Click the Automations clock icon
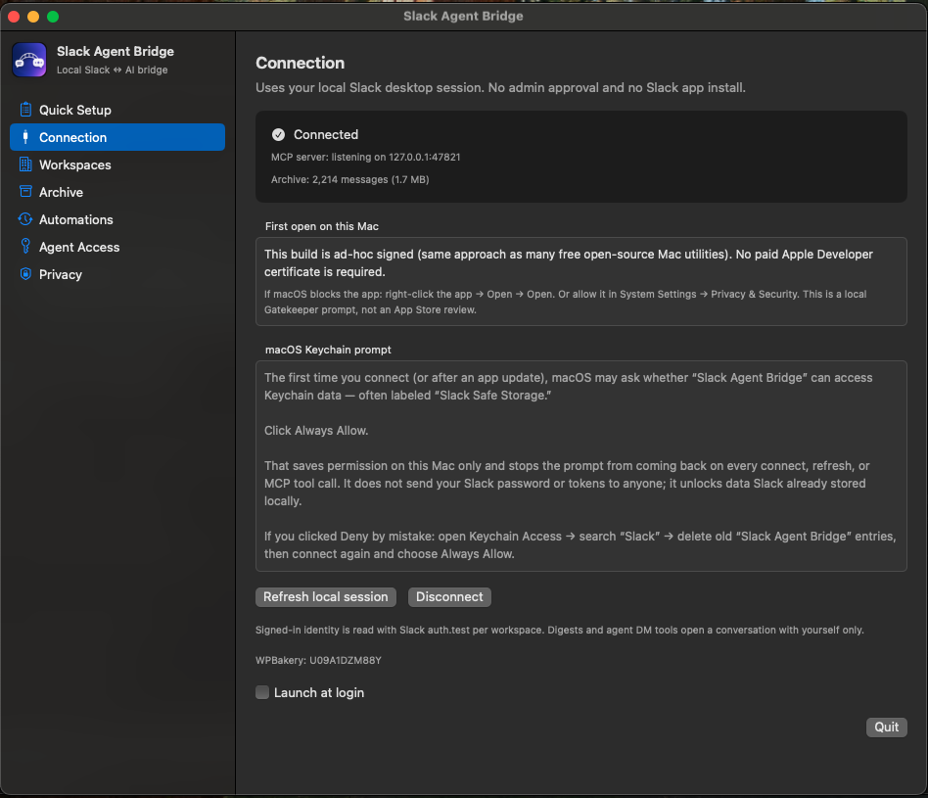The height and width of the screenshot is (798, 928). pos(25,219)
